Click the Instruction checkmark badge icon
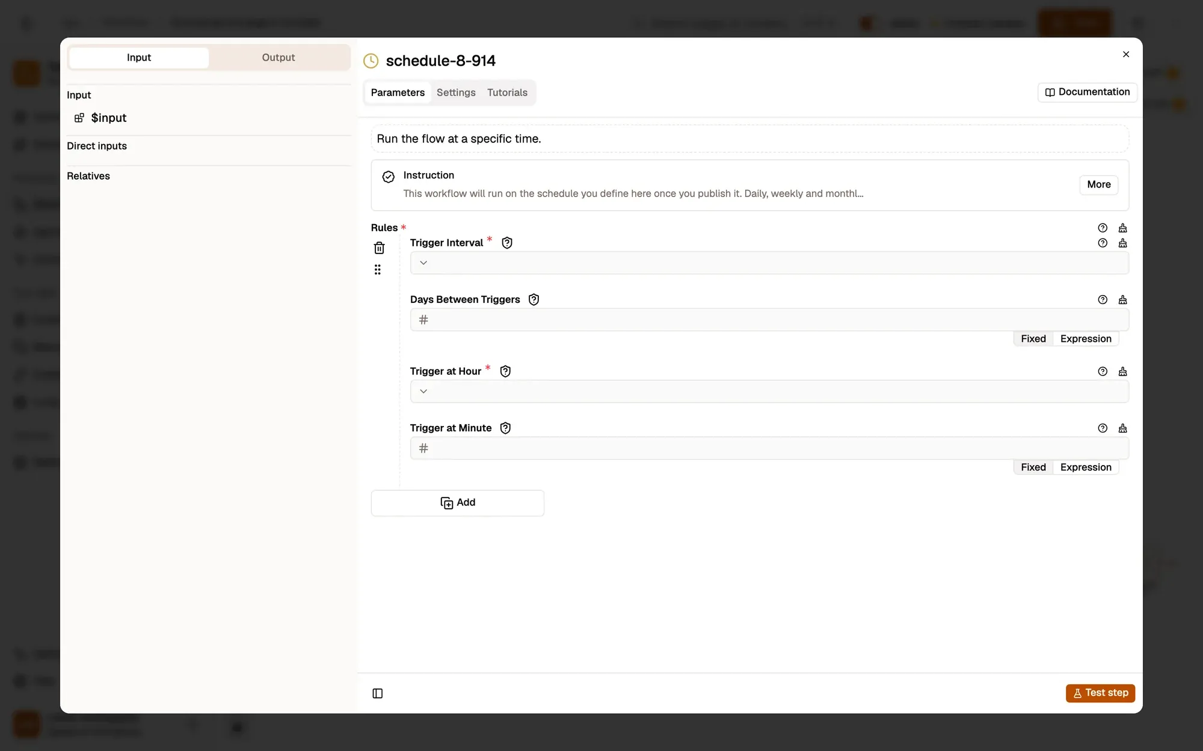1203x751 pixels. tap(389, 177)
